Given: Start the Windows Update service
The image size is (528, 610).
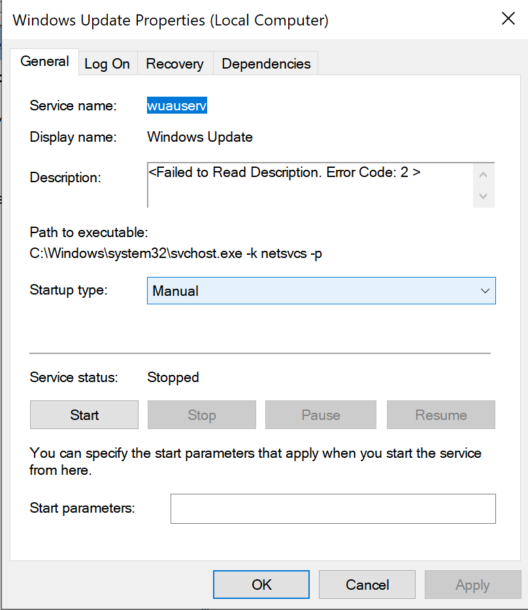Looking at the screenshot, I should (x=84, y=415).
